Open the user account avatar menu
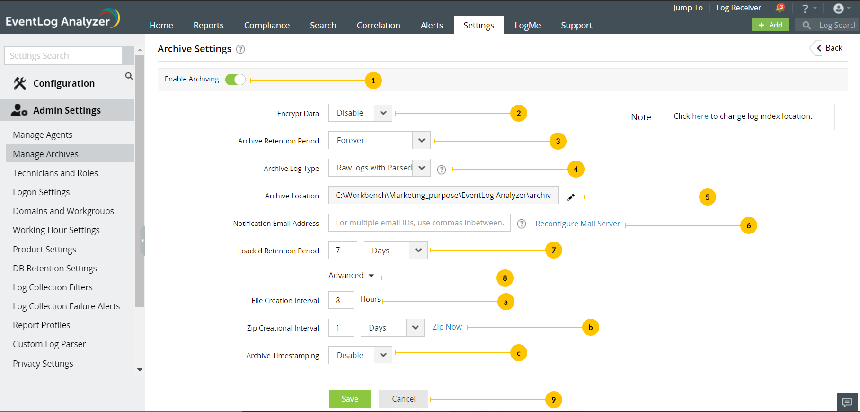The image size is (860, 412). click(842, 9)
